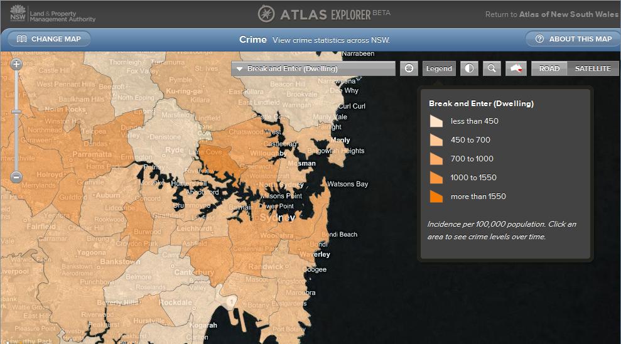The image size is (621, 344).
Task: Select the Parramatta area on map
Action: [92, 154]
